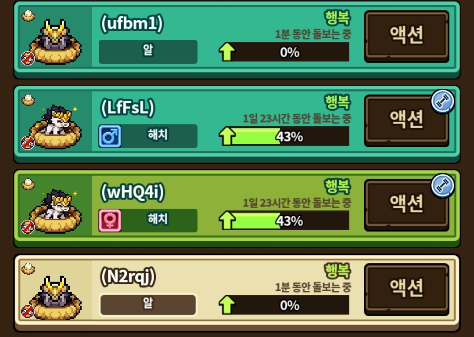The image size is (474, 337).
Task: Tap the nest egg icon above wHQ4i
Action: tap(28, 185)
